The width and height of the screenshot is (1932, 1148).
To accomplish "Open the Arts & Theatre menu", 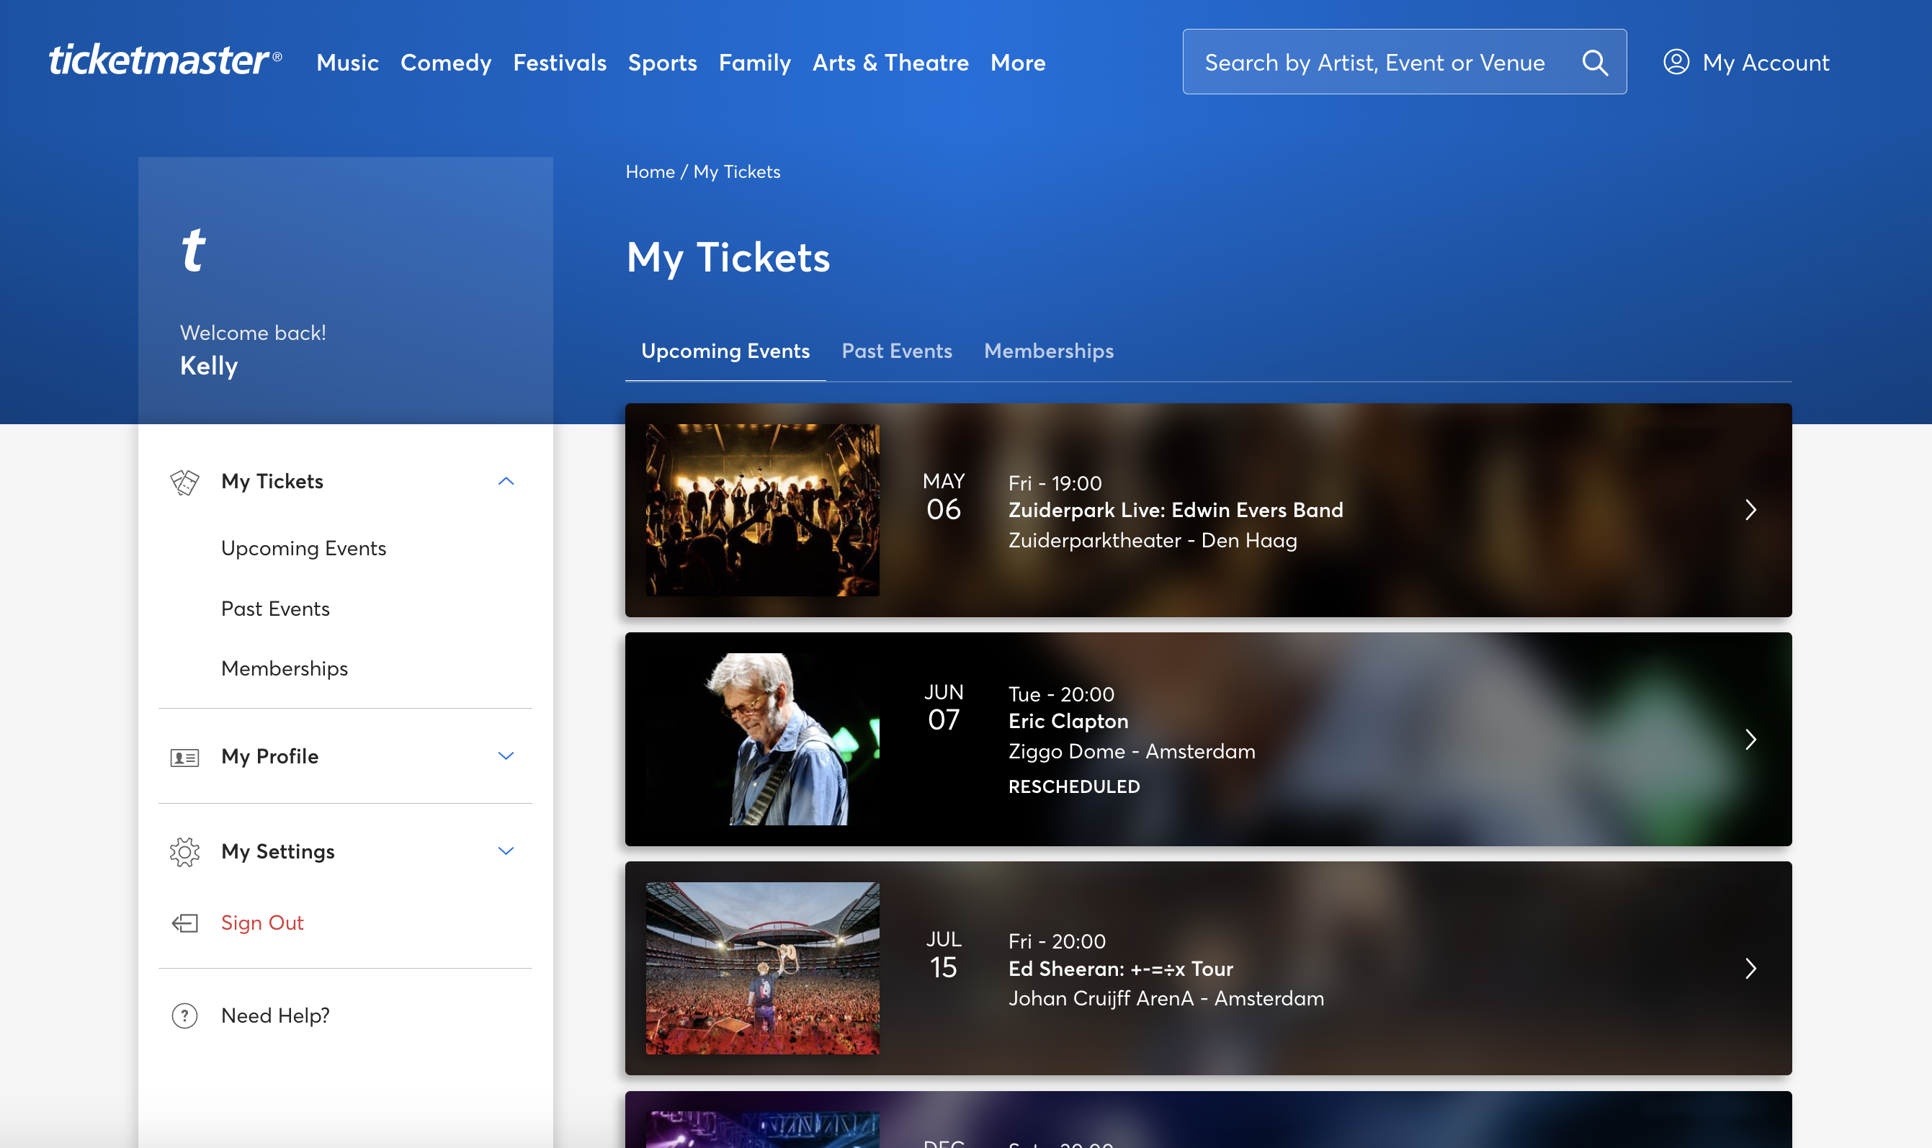I will click(x=890, y=63).
